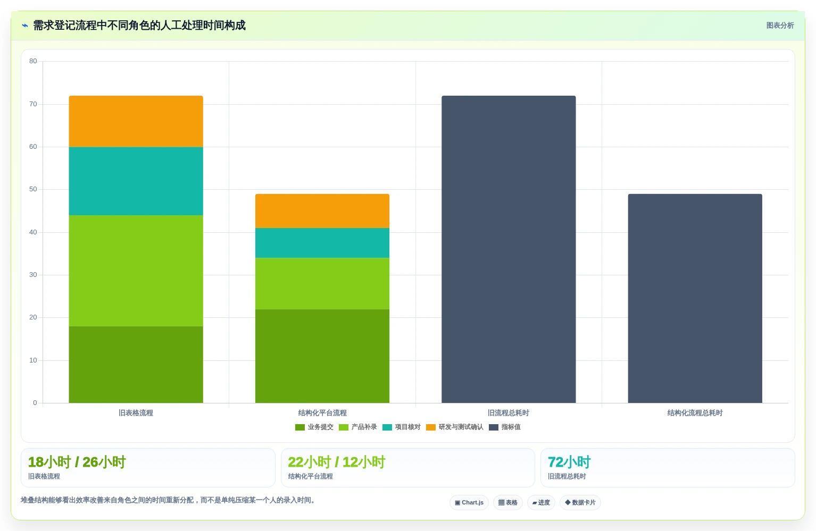Click the orange 研发与测试确认 legend swatch
Screen dimensions: 816x531
[431, 427]
